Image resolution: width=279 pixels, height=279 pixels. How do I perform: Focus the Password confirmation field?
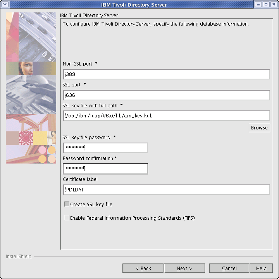coord(105,169)
